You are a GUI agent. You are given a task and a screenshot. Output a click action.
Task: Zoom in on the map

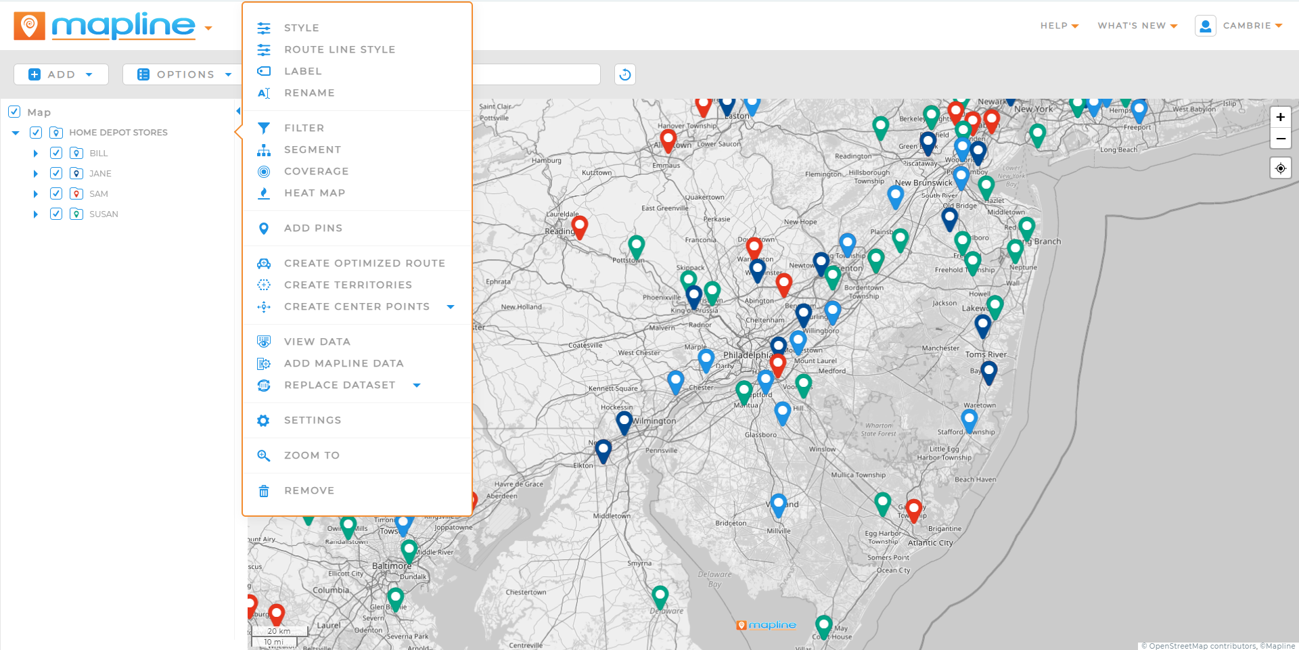click(1281, 117)
